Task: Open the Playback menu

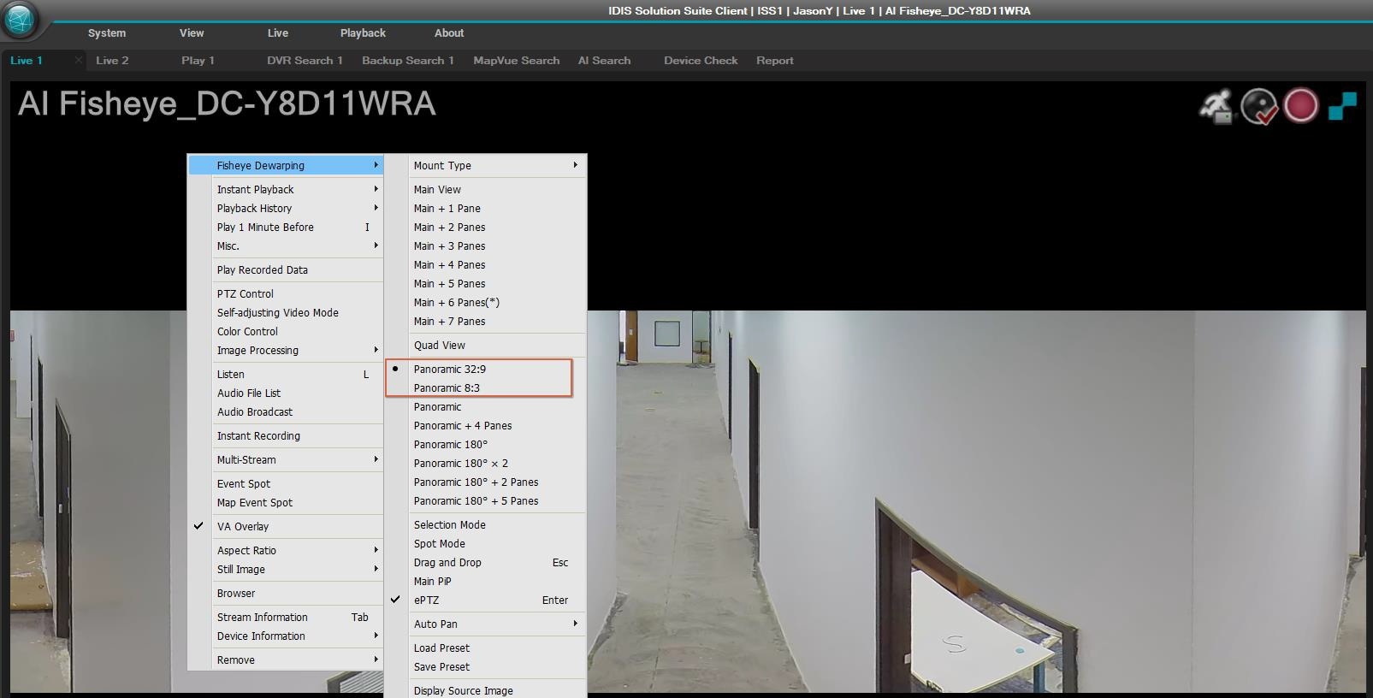Action: tap(363, 33)
